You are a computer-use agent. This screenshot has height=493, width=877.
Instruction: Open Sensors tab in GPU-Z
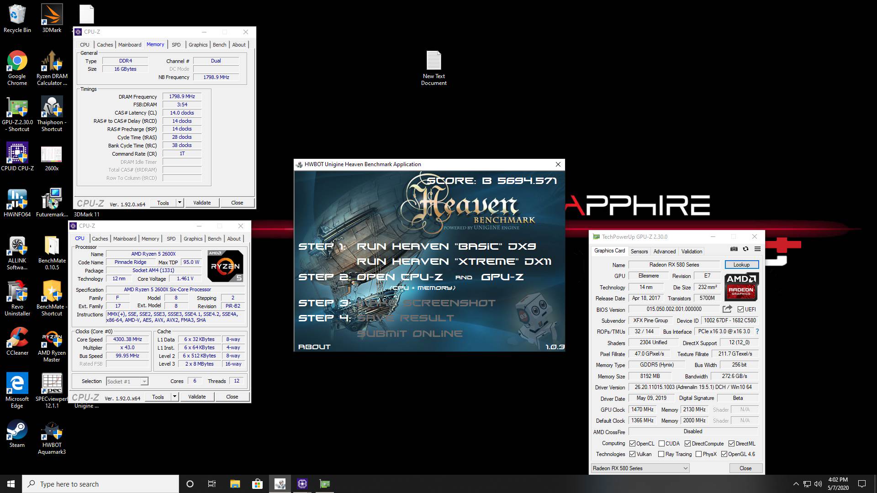639,252
